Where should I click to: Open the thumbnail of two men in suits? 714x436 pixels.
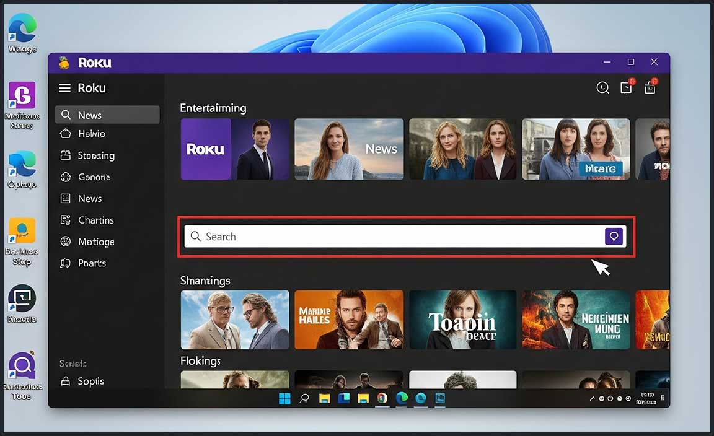(x=235, y=320)
